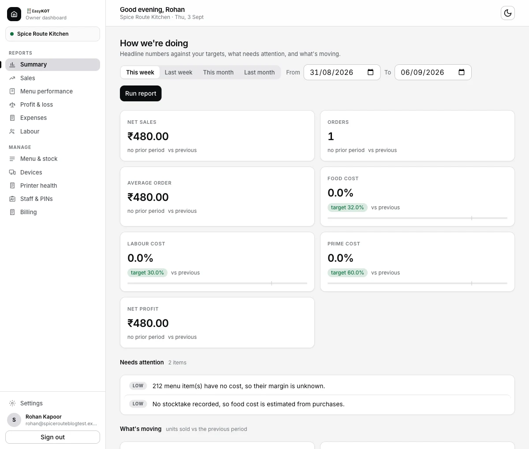Switch to Last month range
The image size is (529, 449).
tap(259, 72)
